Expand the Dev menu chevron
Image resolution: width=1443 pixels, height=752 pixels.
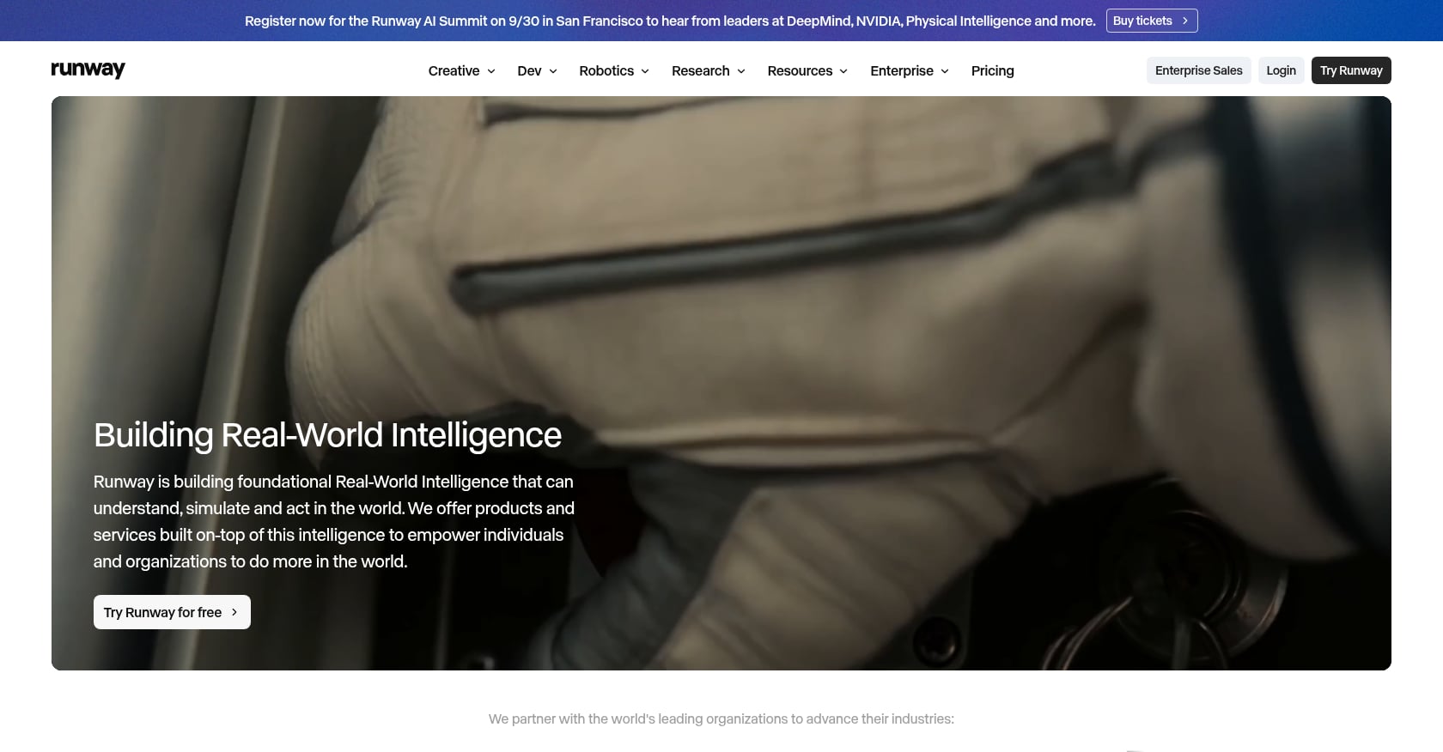pyautogui.click(x=553, y=71)
